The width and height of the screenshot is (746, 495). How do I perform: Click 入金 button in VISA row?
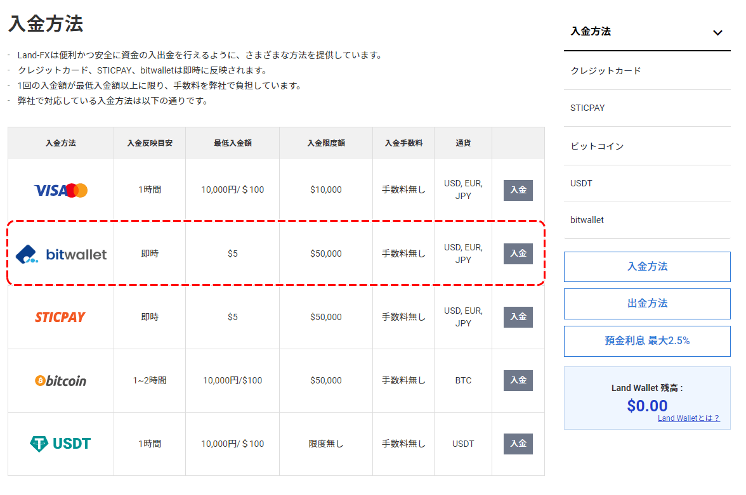[518, 190]
